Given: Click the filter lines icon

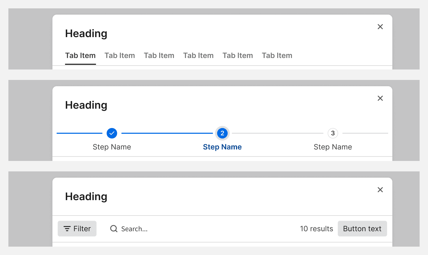Looking at the screenshot, I should [67, 229].
